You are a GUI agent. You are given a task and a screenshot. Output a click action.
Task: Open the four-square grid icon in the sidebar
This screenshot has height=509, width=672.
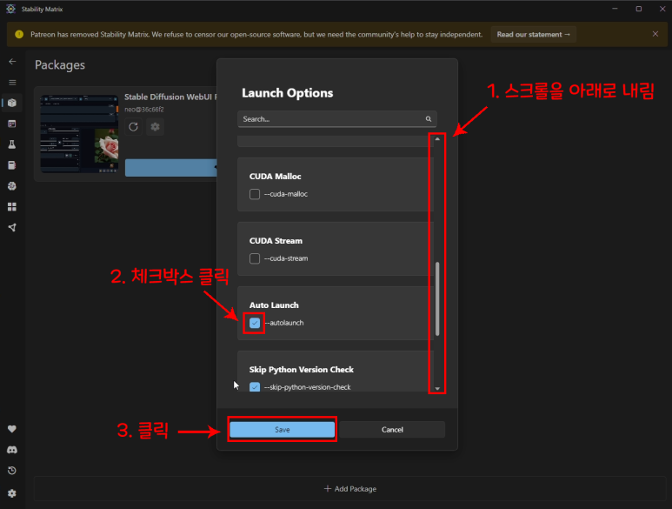[12, 207]
